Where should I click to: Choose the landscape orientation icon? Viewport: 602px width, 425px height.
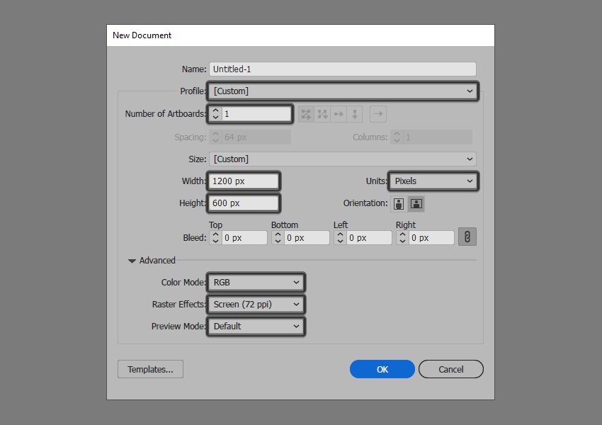(416, 203)
